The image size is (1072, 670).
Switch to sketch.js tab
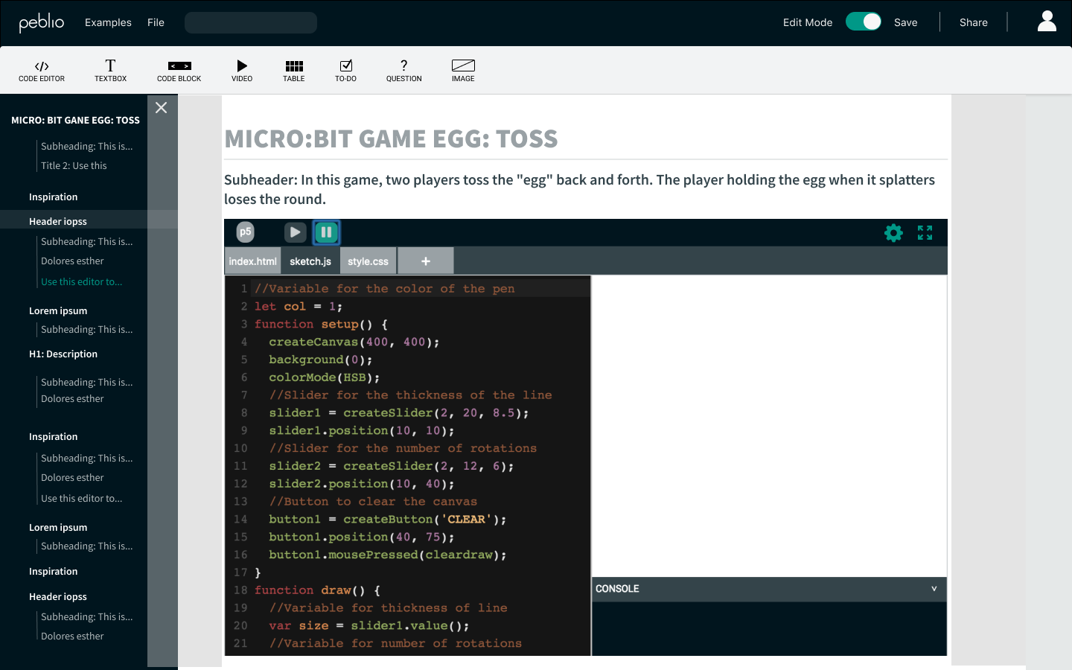(x=310, y=261)
